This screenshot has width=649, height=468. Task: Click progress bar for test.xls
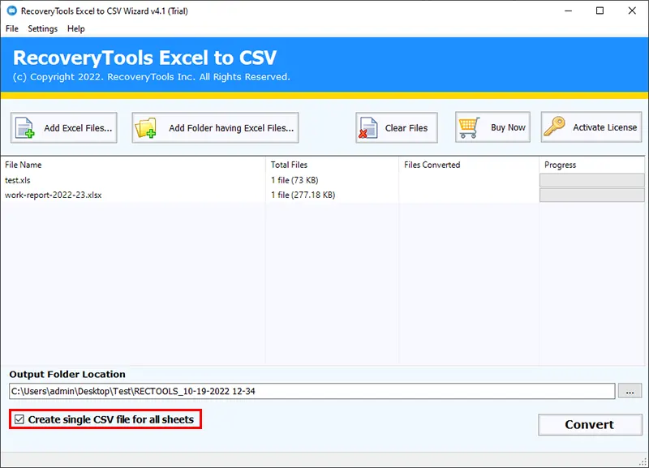tap(592, 180)
